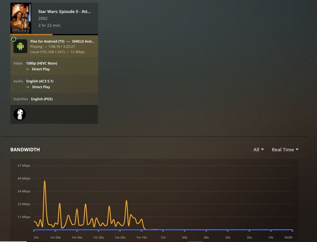Screen dimensions: 317x242
Task: Select the '1m 50s' time axis label
Action: 55,238
